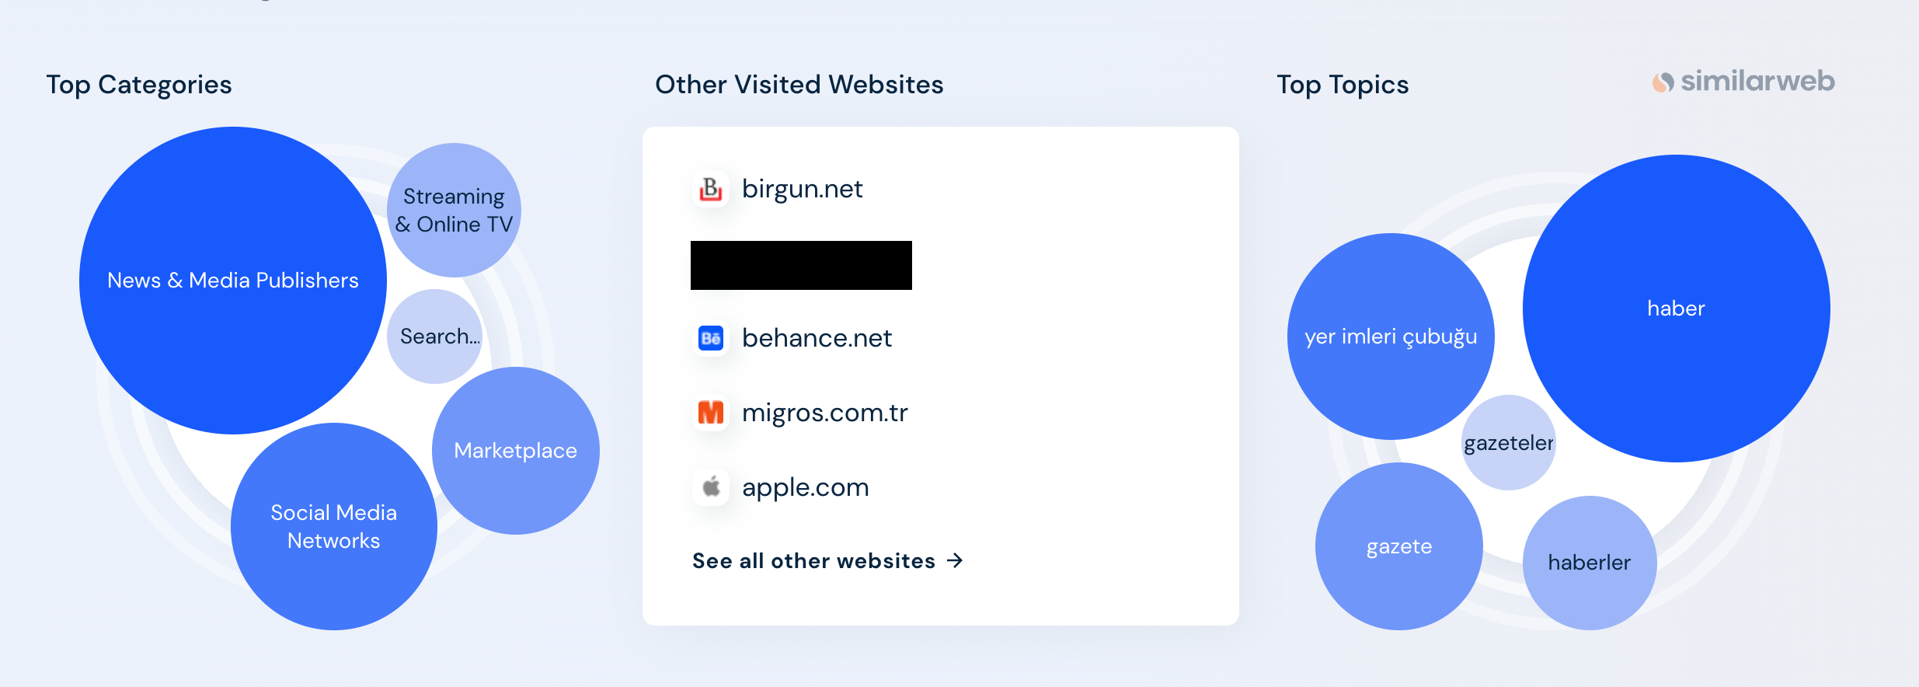Open the apple.com website link
The width and height of the screenshot is (1919, 687).
(x=805, y=487)
